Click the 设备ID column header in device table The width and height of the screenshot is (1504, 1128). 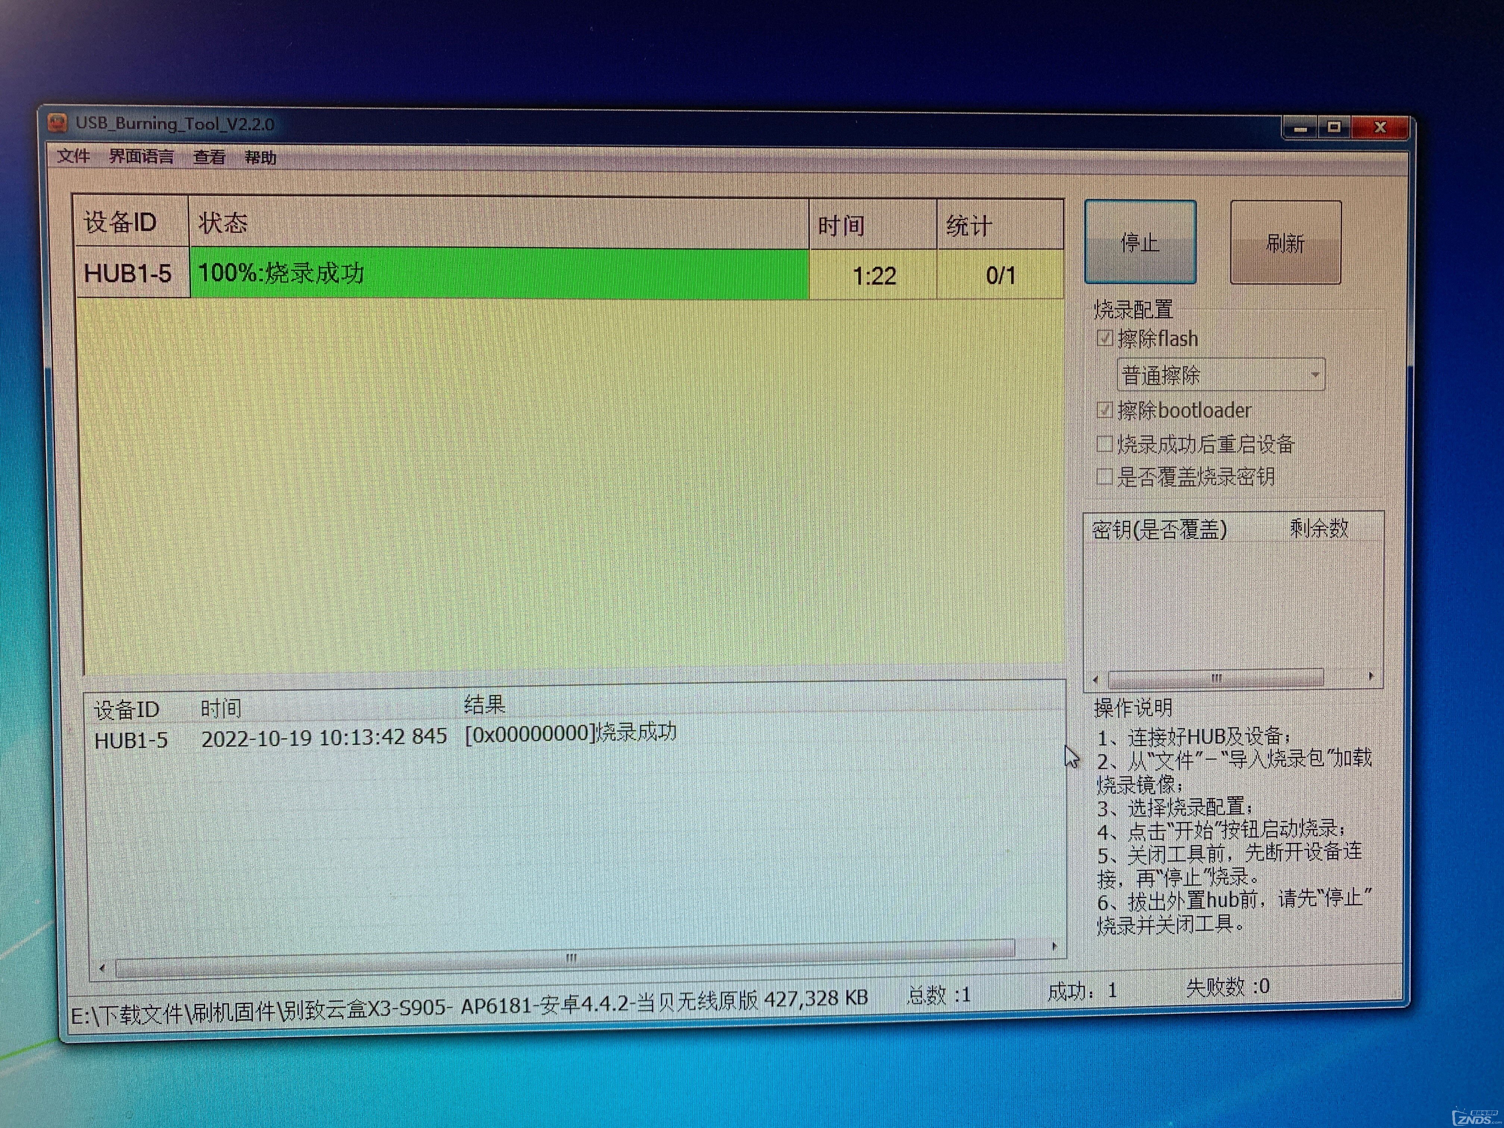pos(131,222)
